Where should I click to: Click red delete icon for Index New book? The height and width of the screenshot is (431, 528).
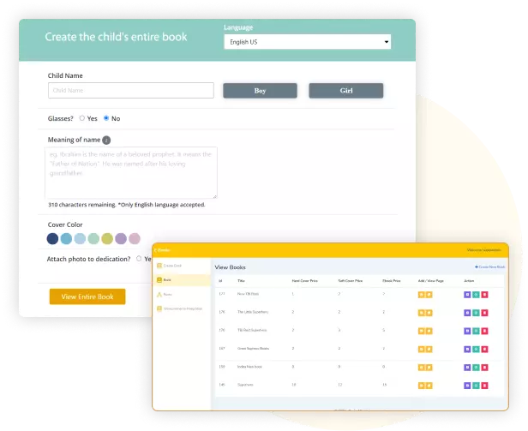(x=484, y=368)
